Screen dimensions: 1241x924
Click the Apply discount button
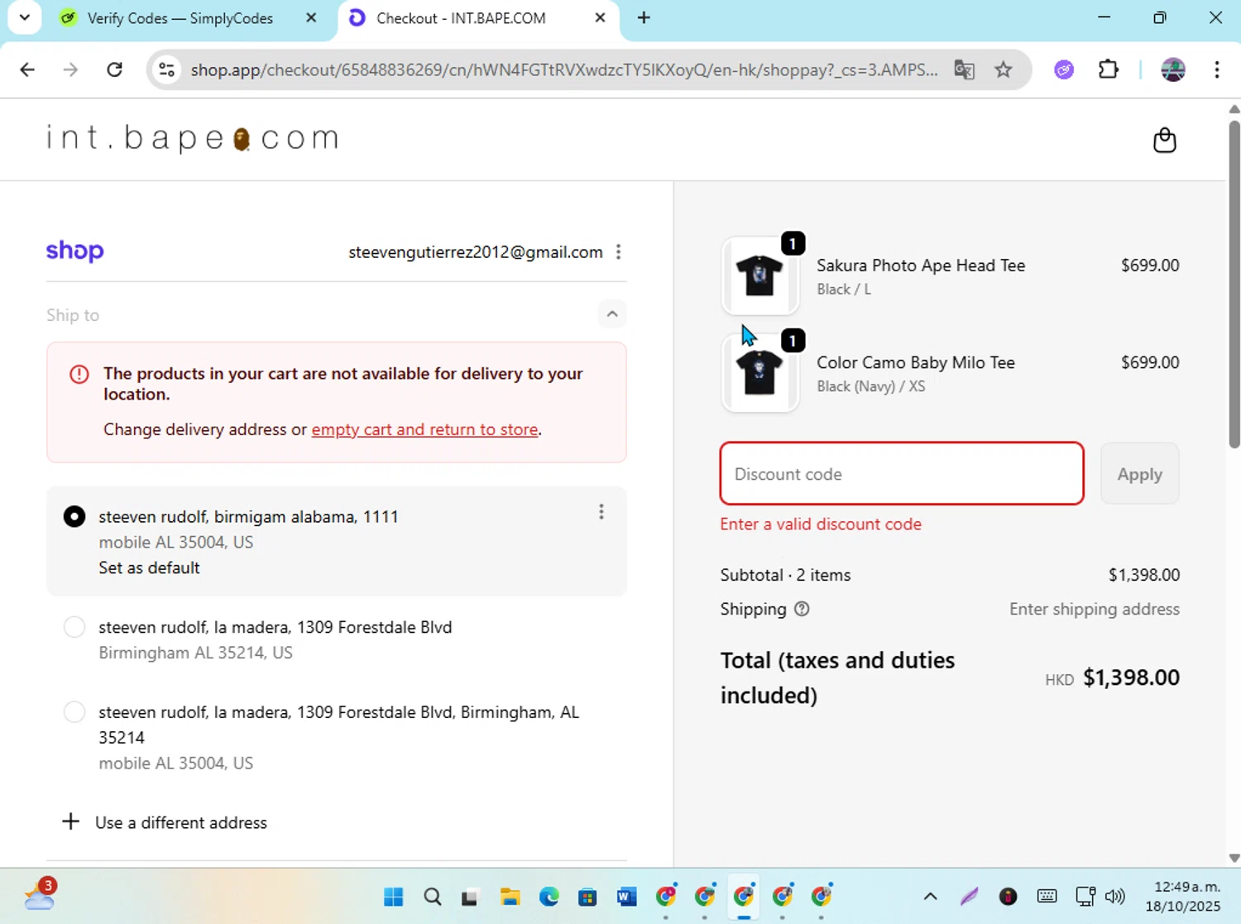coord(1139,474)
